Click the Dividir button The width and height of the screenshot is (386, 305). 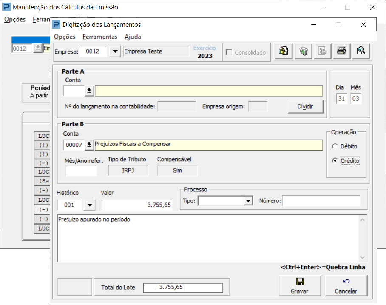pyautogui.click(x=305, y=107)
